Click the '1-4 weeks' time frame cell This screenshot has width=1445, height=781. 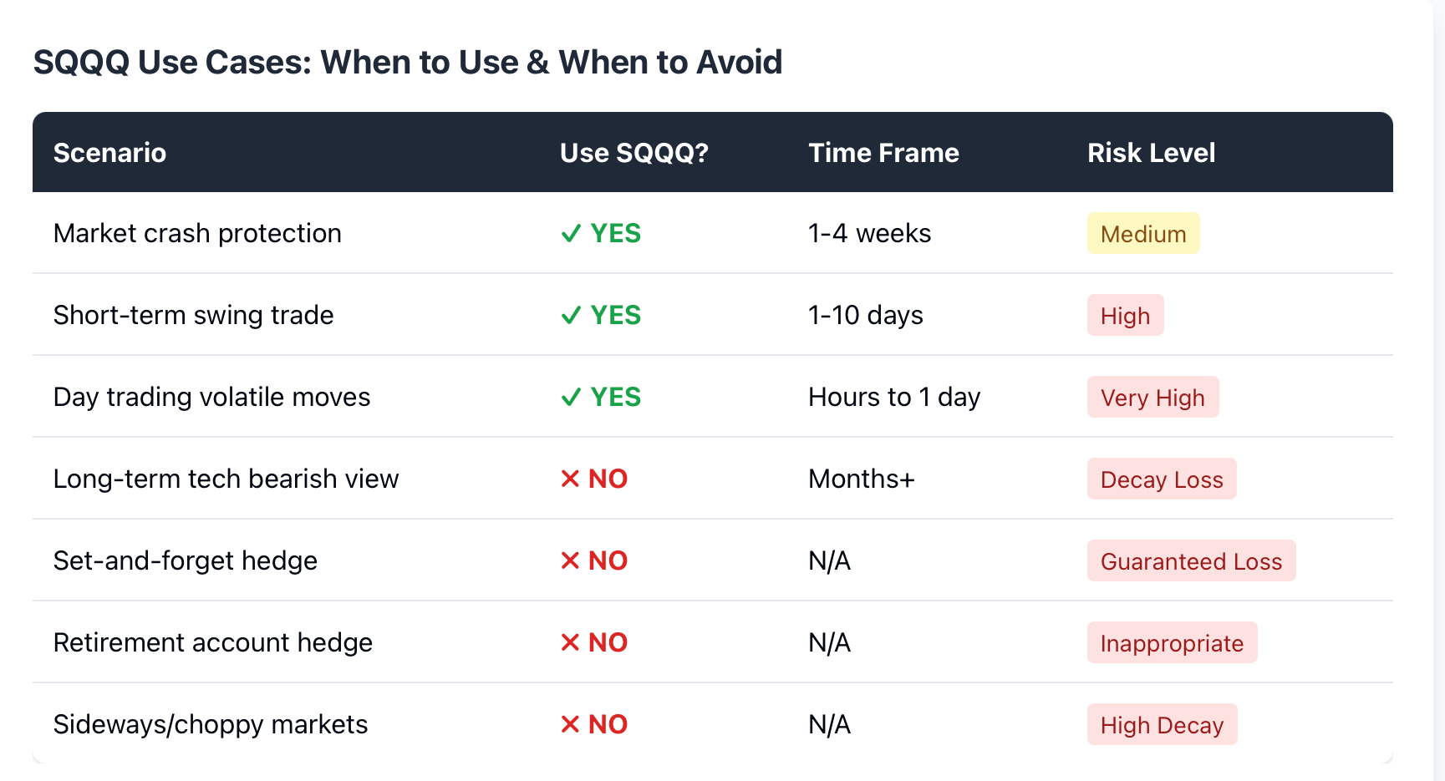(869, 234)
